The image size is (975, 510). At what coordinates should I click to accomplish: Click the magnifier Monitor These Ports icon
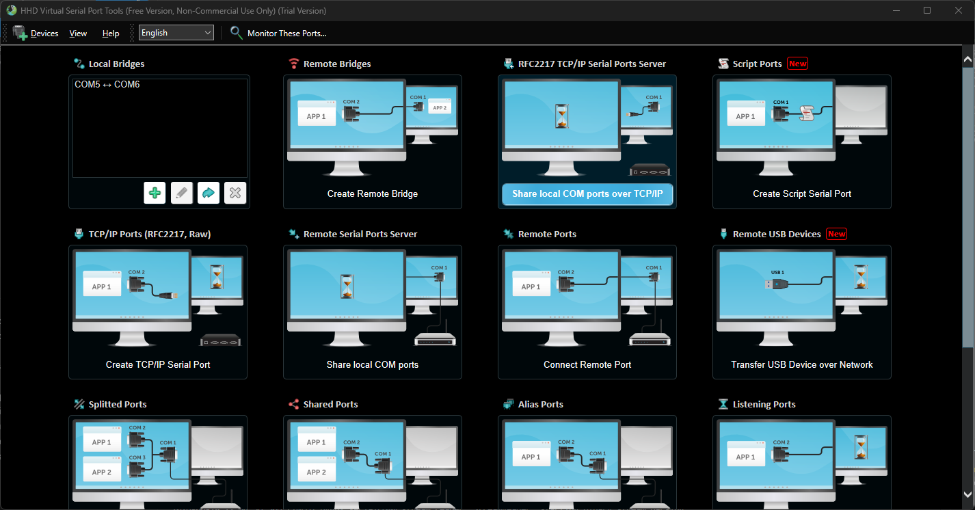point(237,32)
